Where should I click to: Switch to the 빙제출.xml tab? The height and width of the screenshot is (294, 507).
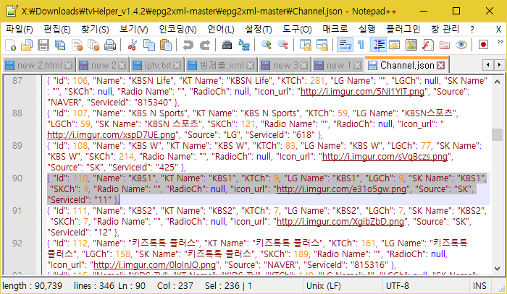coord(222,66)
